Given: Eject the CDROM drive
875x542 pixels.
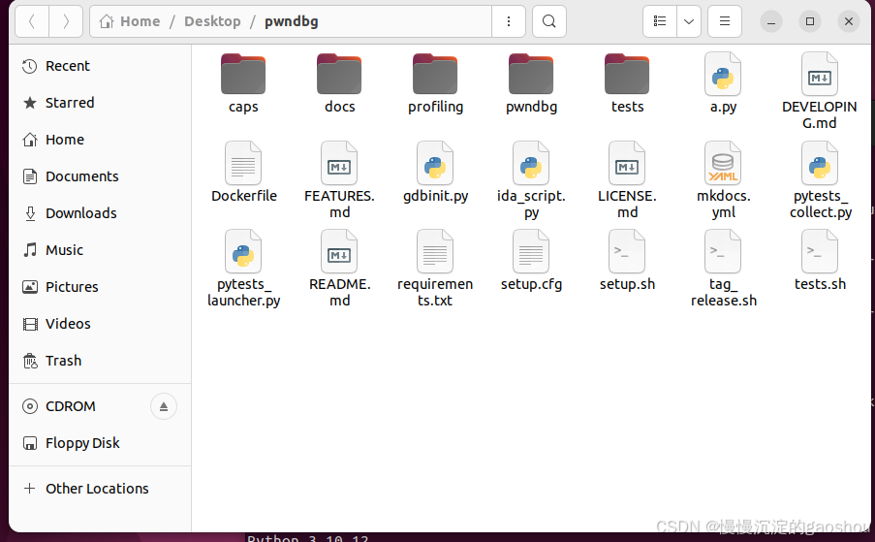Looking at the screenshot, I should [x=164, y=406].
